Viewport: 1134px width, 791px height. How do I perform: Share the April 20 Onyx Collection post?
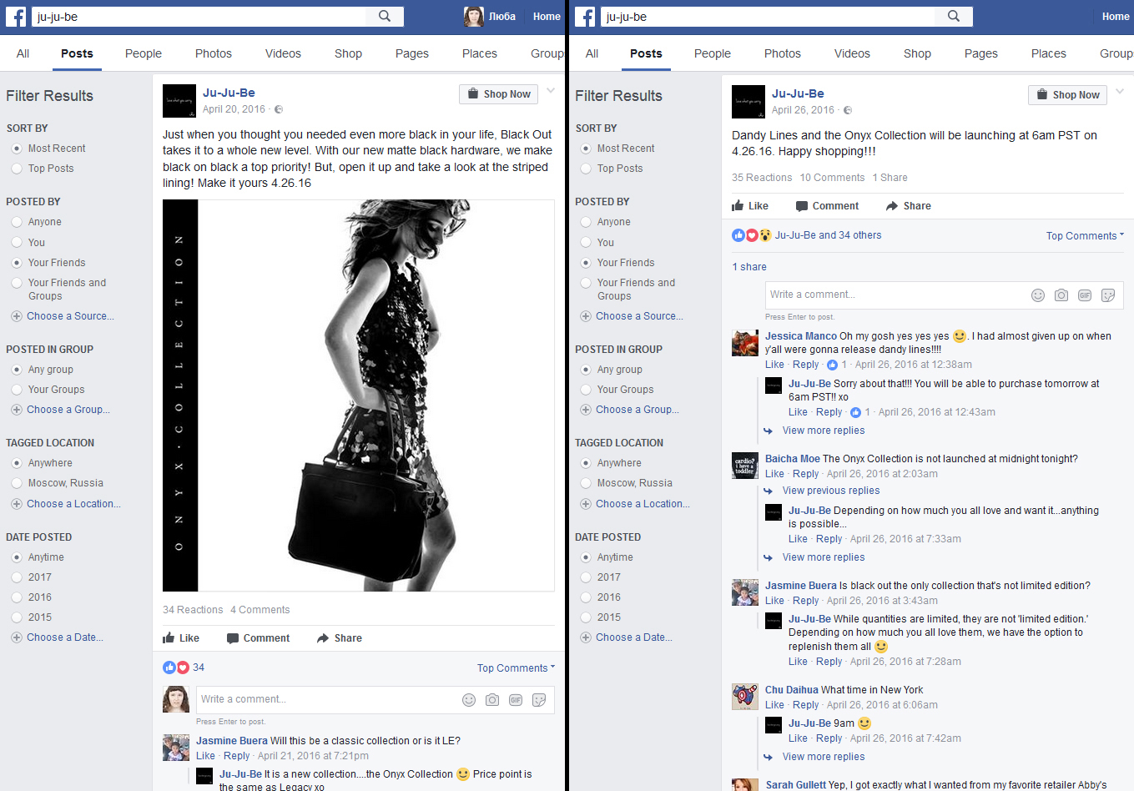pyautogui.click(x=340, y=638)
